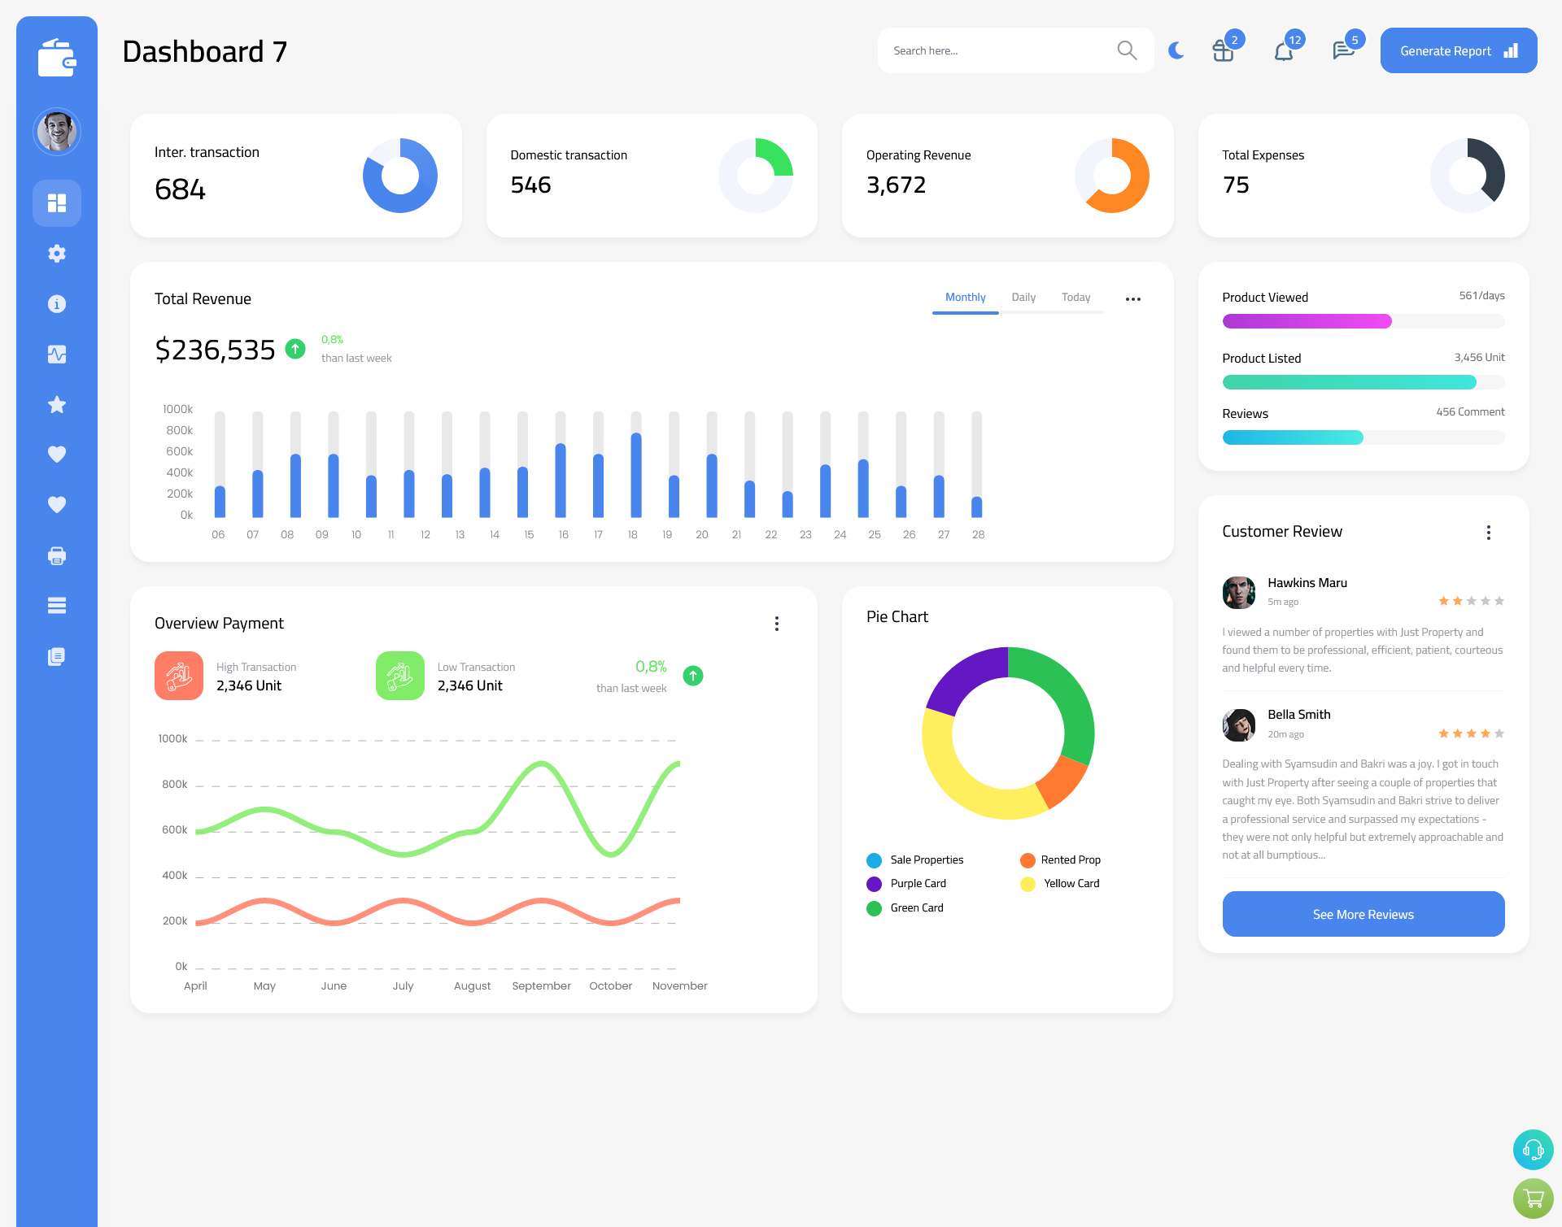
Task: Toggle dark mode moon icon
Action: pyautogui.click(x=1174, y=50)
